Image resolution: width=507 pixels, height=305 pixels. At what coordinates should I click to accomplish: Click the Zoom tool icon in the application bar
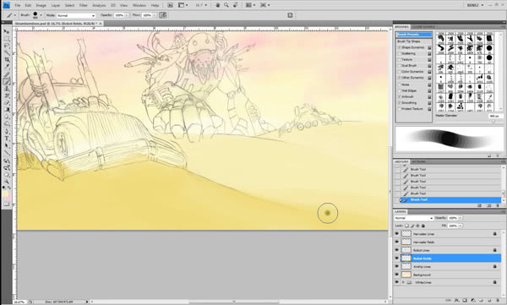(226, 5)
